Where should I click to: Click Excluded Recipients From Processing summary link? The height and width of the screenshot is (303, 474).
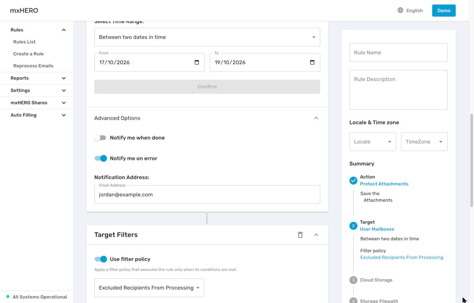402,258
